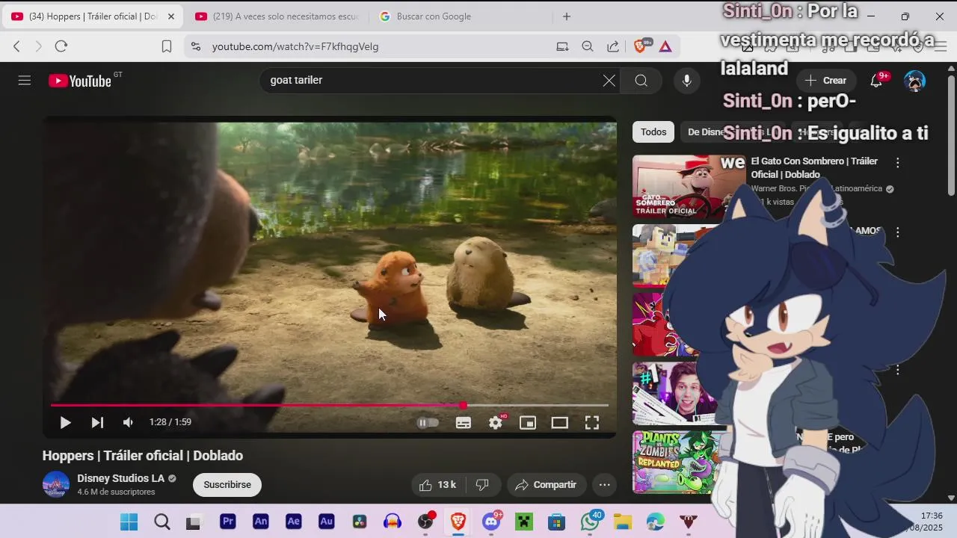Reload the current page
957x538 pixels.
(61, 46)
